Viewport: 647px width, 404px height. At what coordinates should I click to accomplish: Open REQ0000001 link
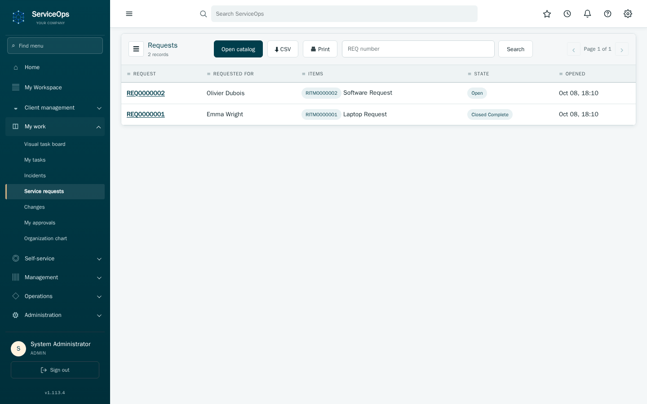pyautogui.click(x=146, y=114)
